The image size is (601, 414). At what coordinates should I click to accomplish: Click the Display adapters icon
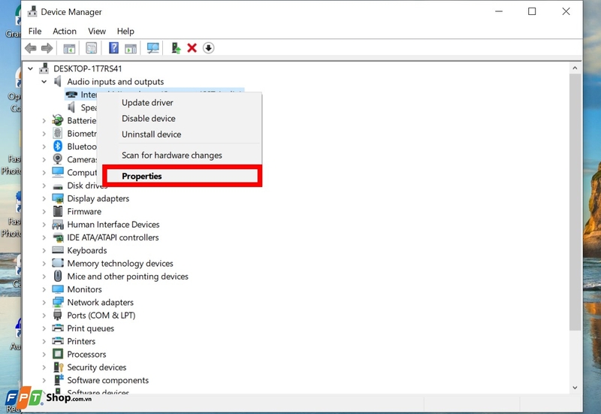[58, 198]
